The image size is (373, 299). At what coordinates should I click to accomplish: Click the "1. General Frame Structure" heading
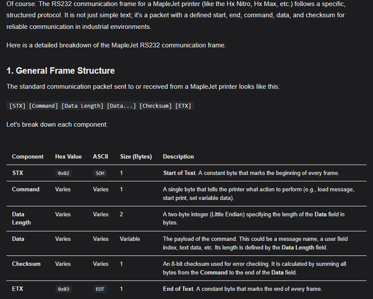(x=60, y=71)
